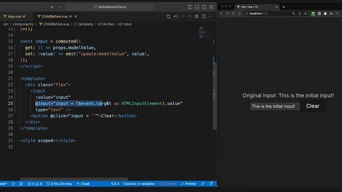Open the browser extensions puzzle icon

(331, 13)
